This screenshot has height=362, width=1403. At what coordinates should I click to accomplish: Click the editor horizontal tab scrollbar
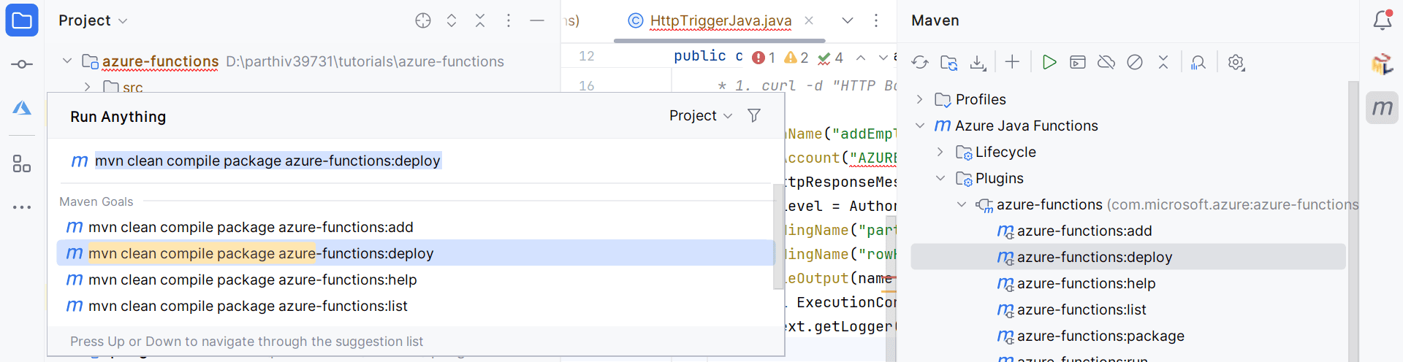(x=720, y=41)
